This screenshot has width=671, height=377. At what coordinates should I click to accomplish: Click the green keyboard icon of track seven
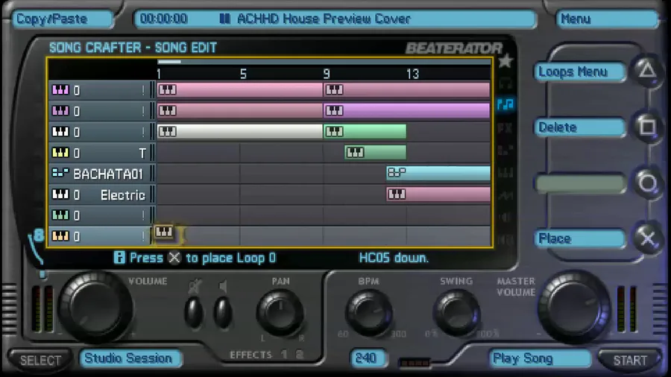(x=60, y=215)
